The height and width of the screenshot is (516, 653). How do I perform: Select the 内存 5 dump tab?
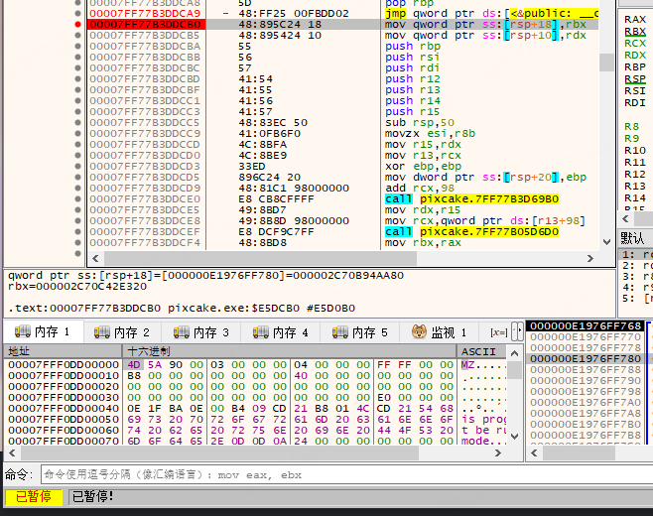pyautogui.click(x=360, y=332)
